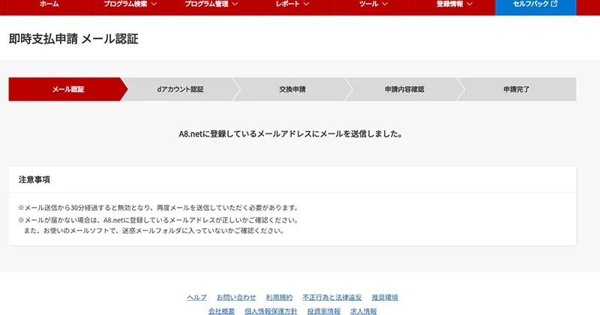Open the 投資家情報 footer link
600x315 pixels.
324,311
